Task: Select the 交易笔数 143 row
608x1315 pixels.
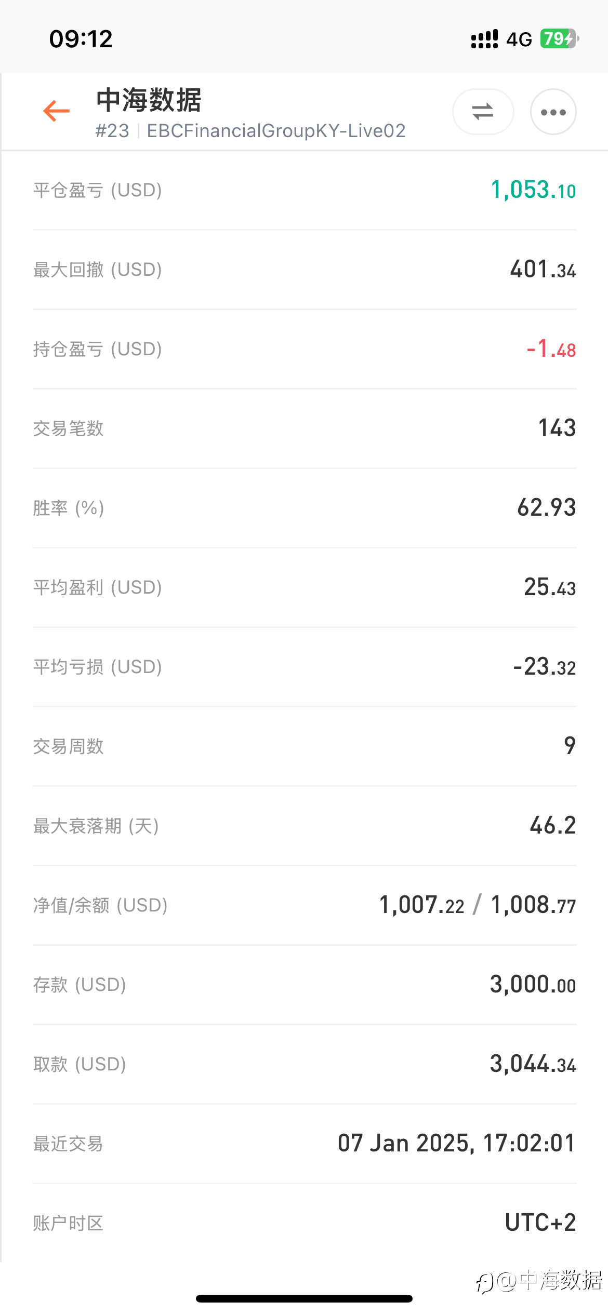Action: [x=305, y=428]
